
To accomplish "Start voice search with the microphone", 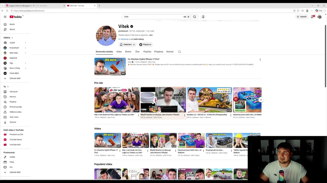I will tap(203, 17).
